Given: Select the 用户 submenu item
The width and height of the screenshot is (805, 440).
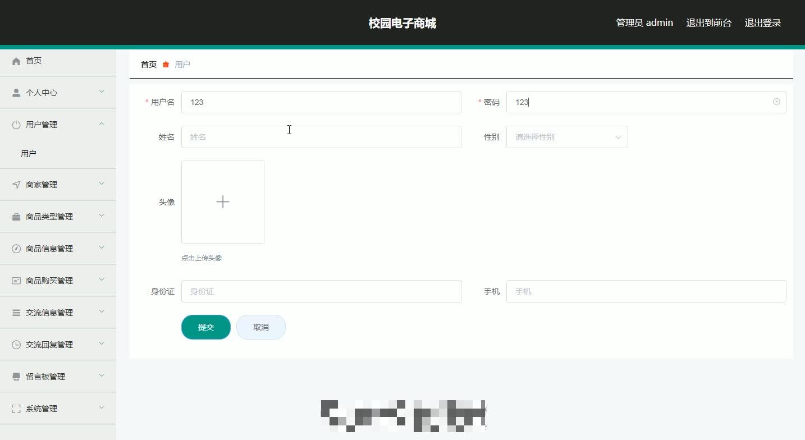Looking at the screenshot, I should point(29,153).
